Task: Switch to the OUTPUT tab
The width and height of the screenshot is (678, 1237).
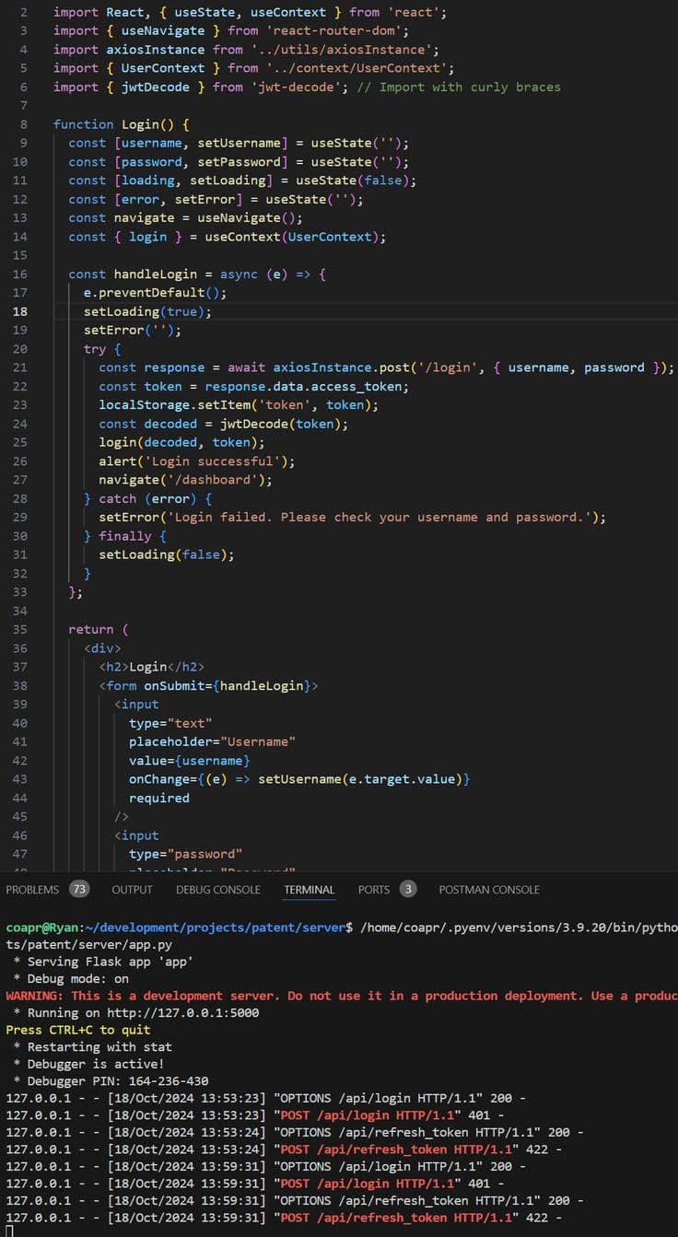Action: click(x=132, y=890)
